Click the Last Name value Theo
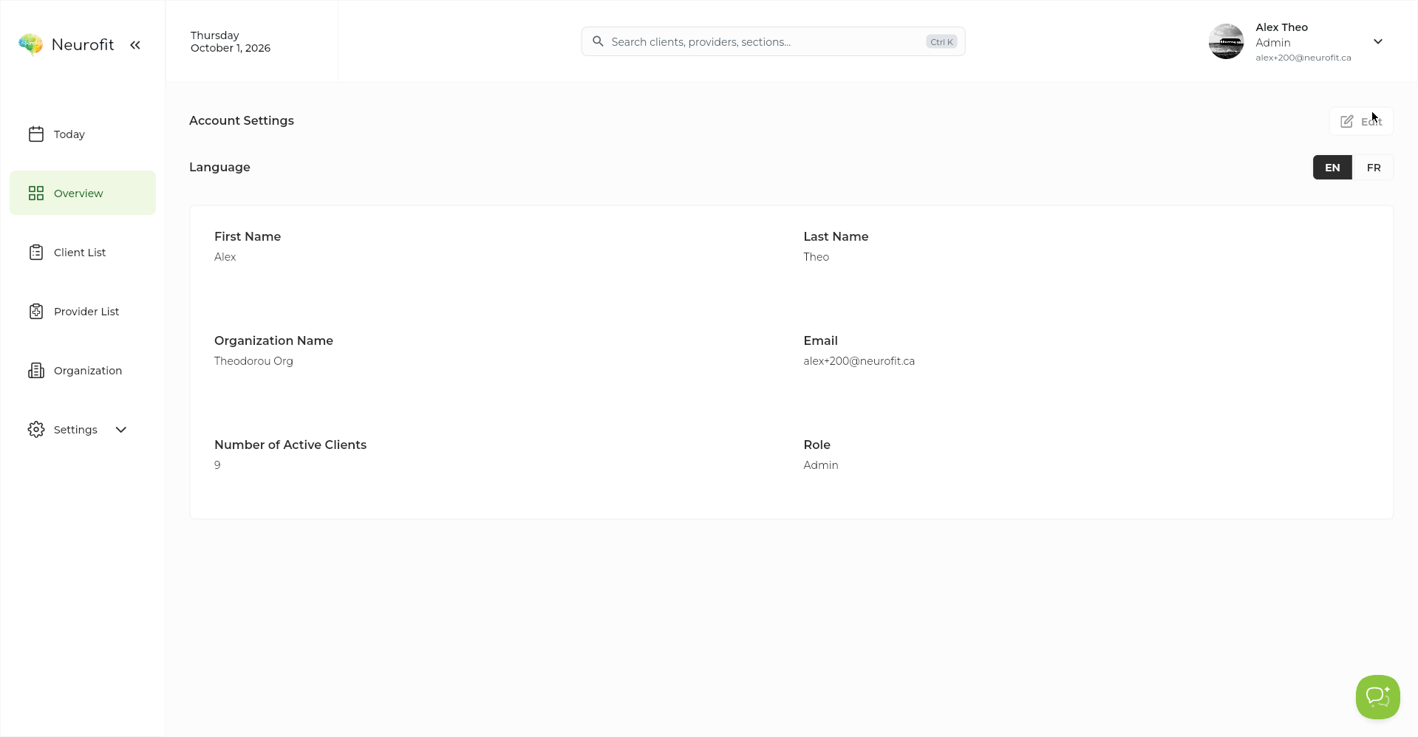This screenshot has height=737, width=1418. [x=816, y=257]
